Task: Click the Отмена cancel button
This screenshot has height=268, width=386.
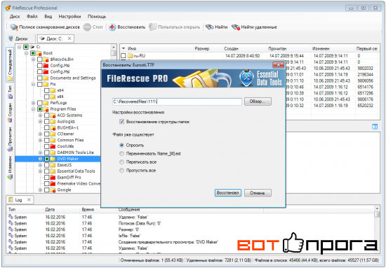Action: pyautogui.click(x=258, y=193)
